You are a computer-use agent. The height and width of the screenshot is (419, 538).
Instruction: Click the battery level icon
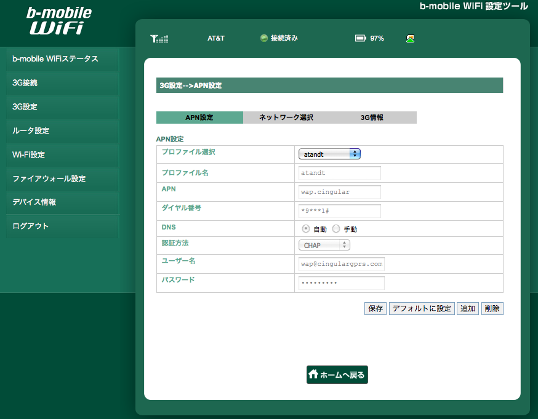tap(360, 38)
